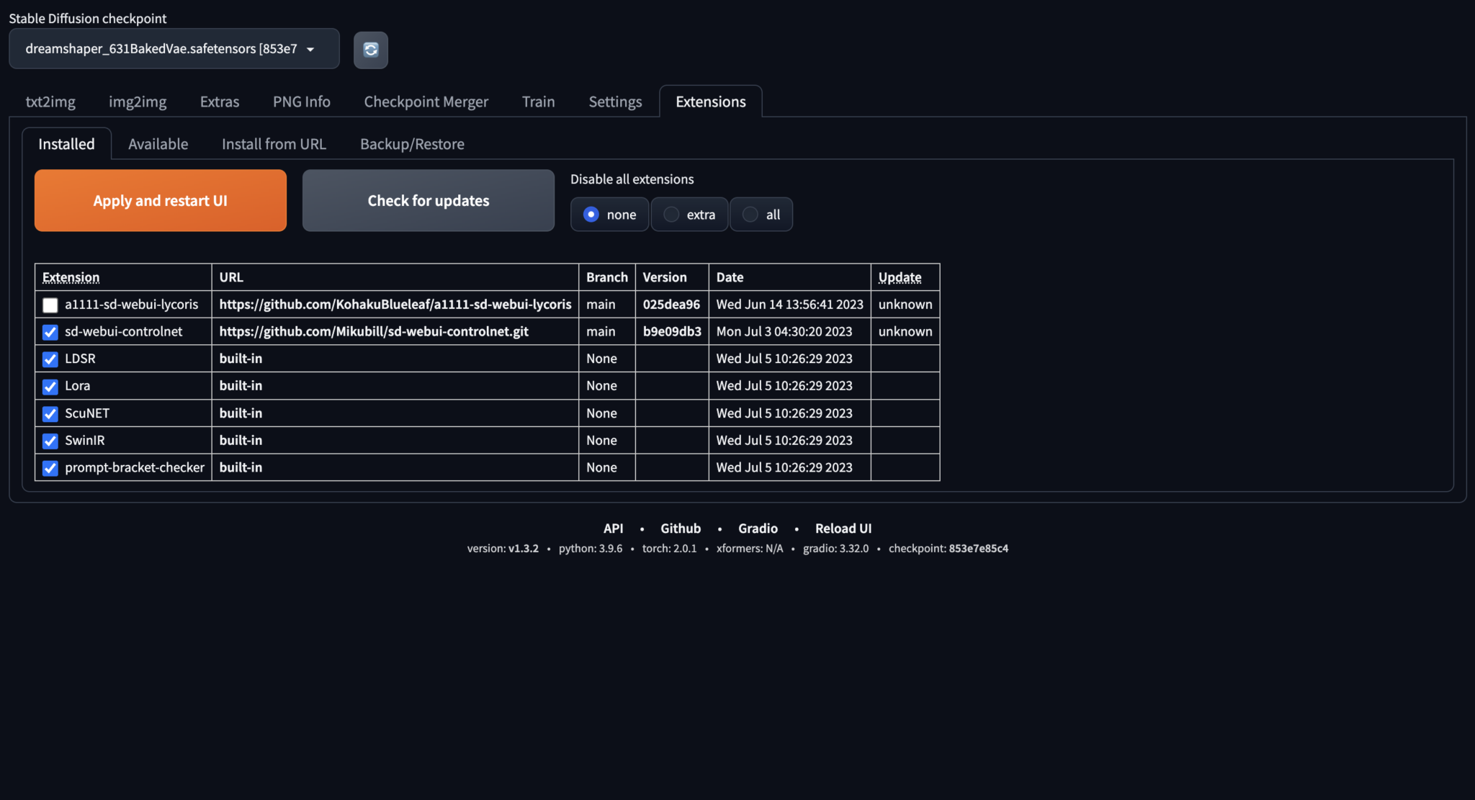Open the Checkpoint Merger tab
Image resolution: width=1475 pixels, height=800 pixels.
pyautogui.click(x=426, y=102)
